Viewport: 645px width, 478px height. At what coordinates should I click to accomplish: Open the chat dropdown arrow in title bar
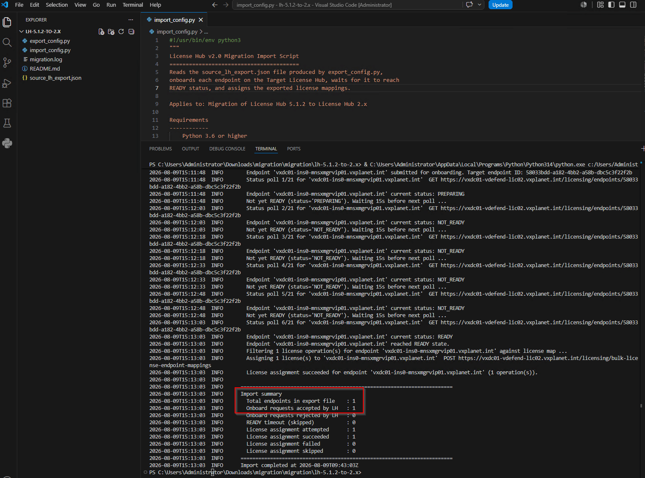[479, 5]
